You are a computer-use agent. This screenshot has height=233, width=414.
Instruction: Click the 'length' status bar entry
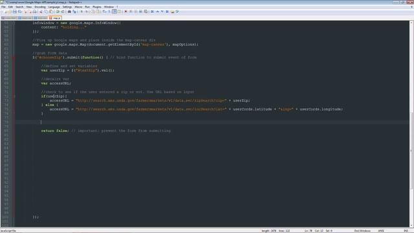(x=269, y=231)
